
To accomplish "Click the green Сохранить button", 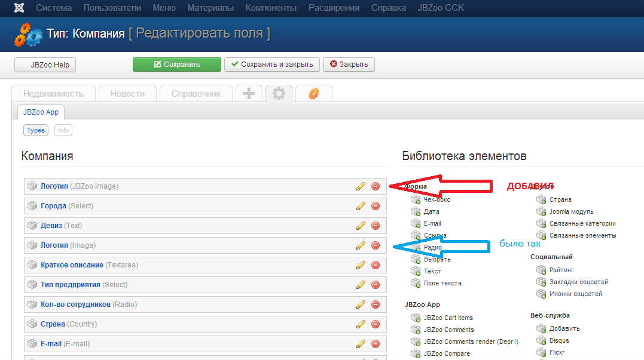I will (x=176, y=64).
